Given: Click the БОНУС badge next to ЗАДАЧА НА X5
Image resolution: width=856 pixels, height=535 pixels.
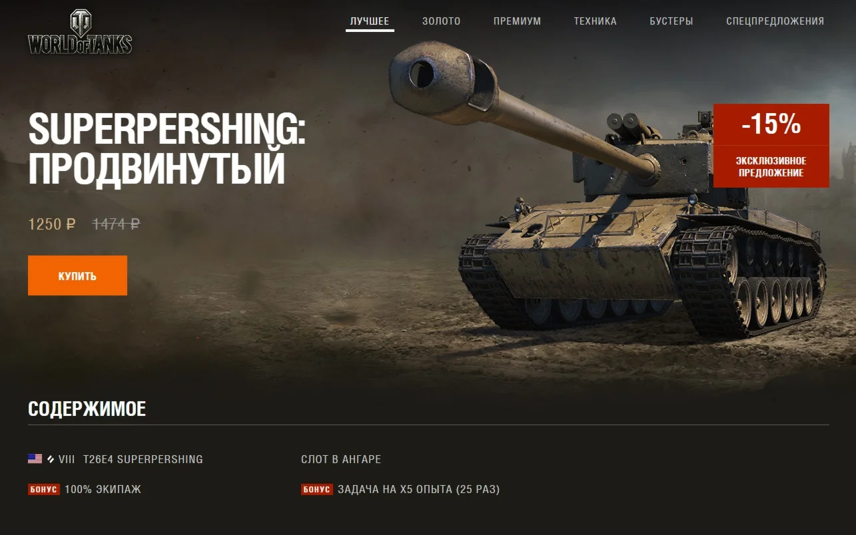Looking at the screenshot, I should click(317, 490).
